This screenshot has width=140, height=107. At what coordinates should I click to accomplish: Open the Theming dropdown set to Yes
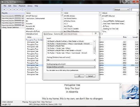tap(71, 60)
